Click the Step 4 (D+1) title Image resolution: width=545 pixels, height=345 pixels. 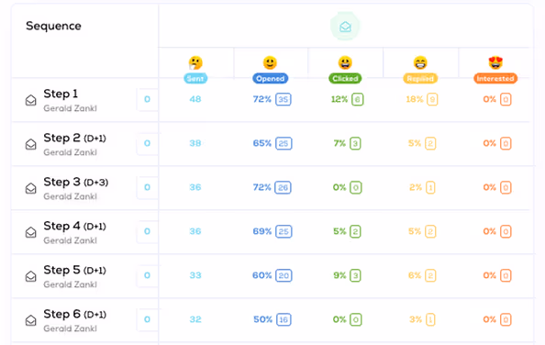point(74,227)
